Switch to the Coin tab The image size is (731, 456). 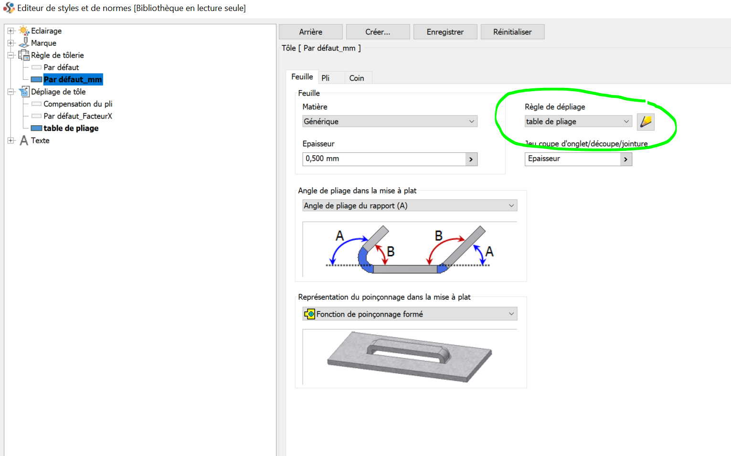pyautogui.click(x=357, y=77)
